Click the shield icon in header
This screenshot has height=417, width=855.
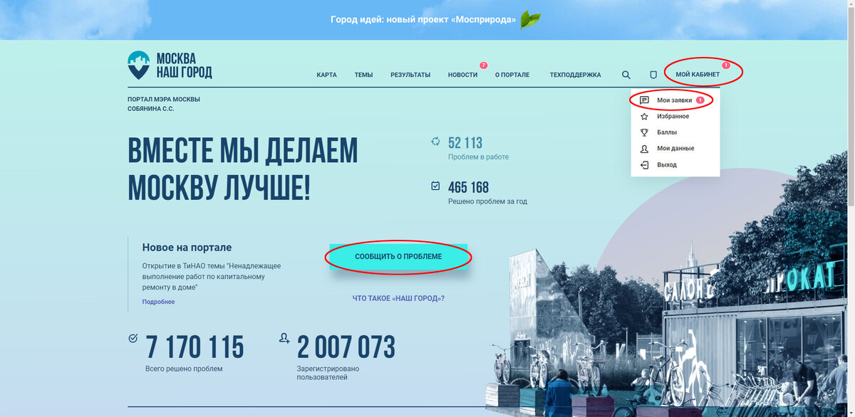click(x=653, y=75)
